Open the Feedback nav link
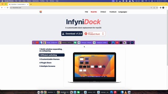 point(113,12)
